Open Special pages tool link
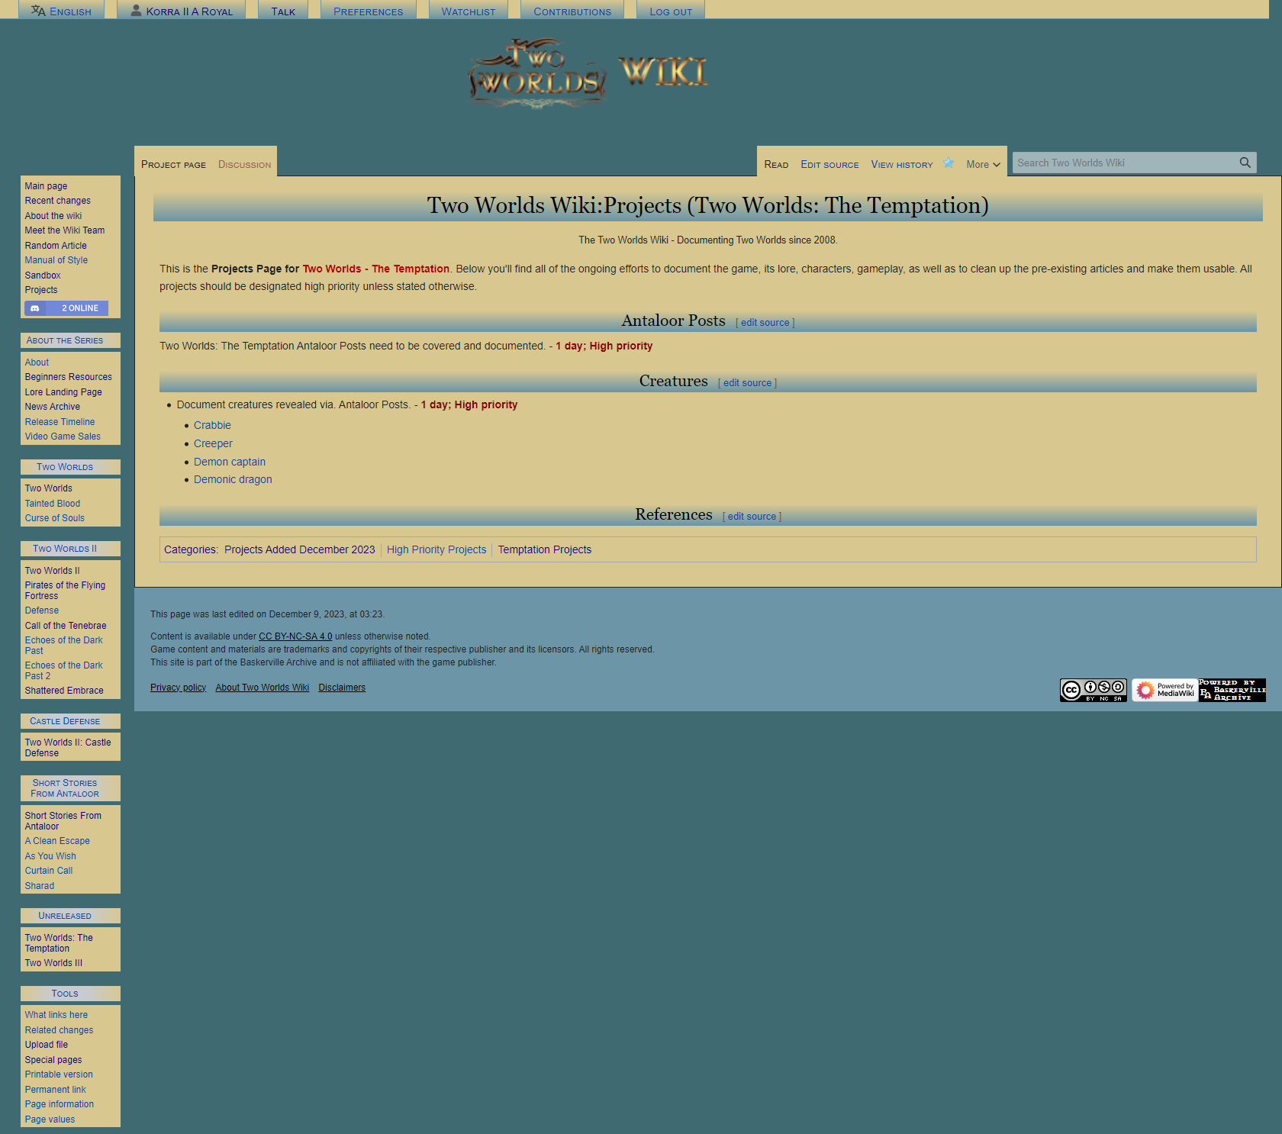The height and width of the screenshot is (1134, 1282). tap(53, 1060)
